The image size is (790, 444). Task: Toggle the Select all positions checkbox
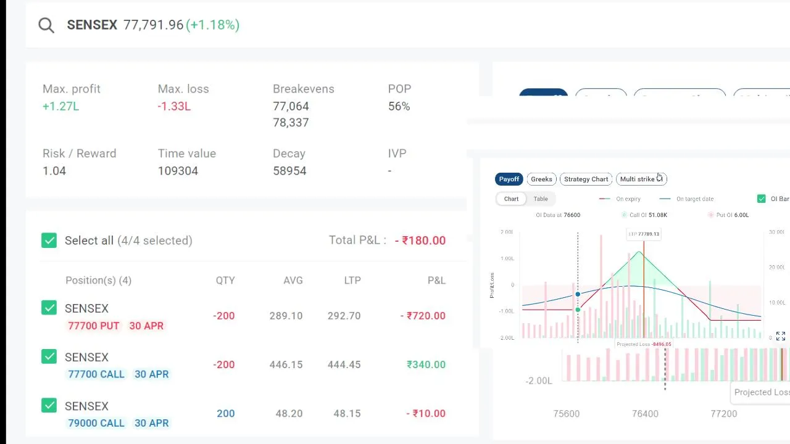click(49, 240)
